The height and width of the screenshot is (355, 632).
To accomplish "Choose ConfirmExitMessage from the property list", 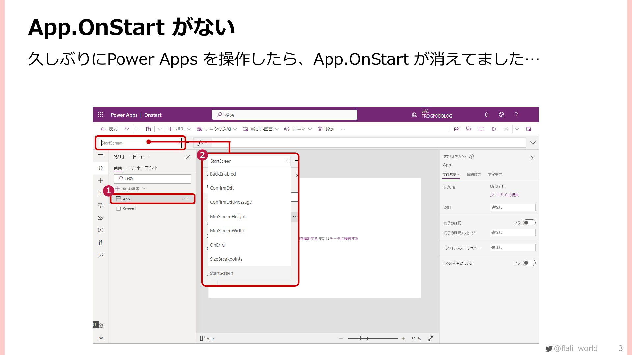I will click(250, 202).
